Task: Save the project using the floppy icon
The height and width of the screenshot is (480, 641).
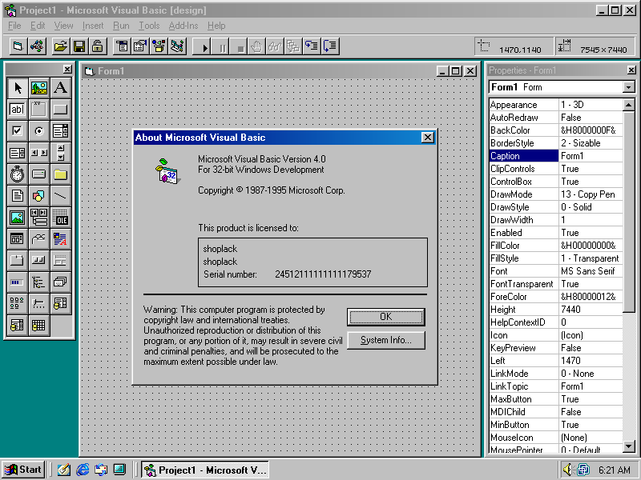Action: [x=79, y=46]
